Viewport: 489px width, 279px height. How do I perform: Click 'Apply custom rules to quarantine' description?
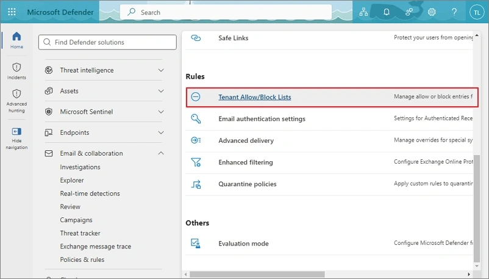[433, 183]
